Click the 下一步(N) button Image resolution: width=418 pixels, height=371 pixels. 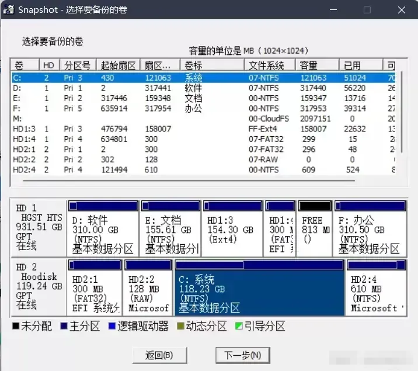[x=243, y=355]
